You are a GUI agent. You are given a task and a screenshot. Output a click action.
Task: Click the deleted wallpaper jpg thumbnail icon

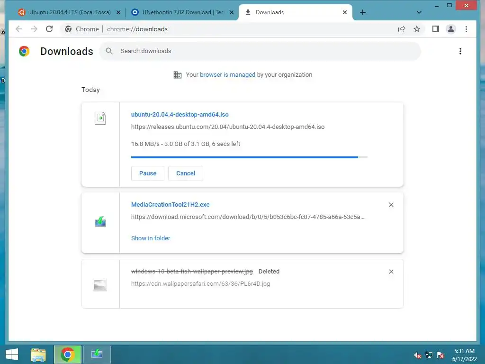(100, 285)
